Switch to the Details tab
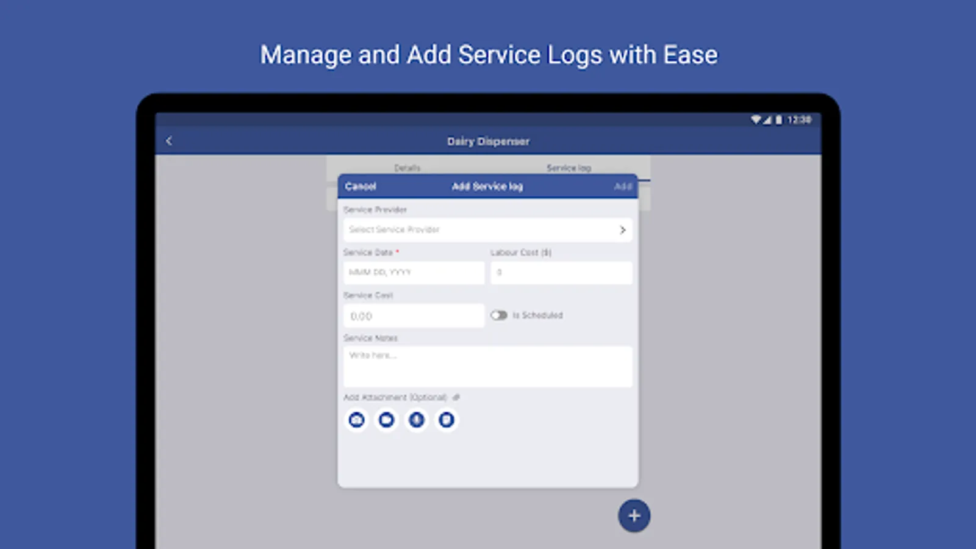Viewport: 976px width, 549px height. [x=408, y=168]
